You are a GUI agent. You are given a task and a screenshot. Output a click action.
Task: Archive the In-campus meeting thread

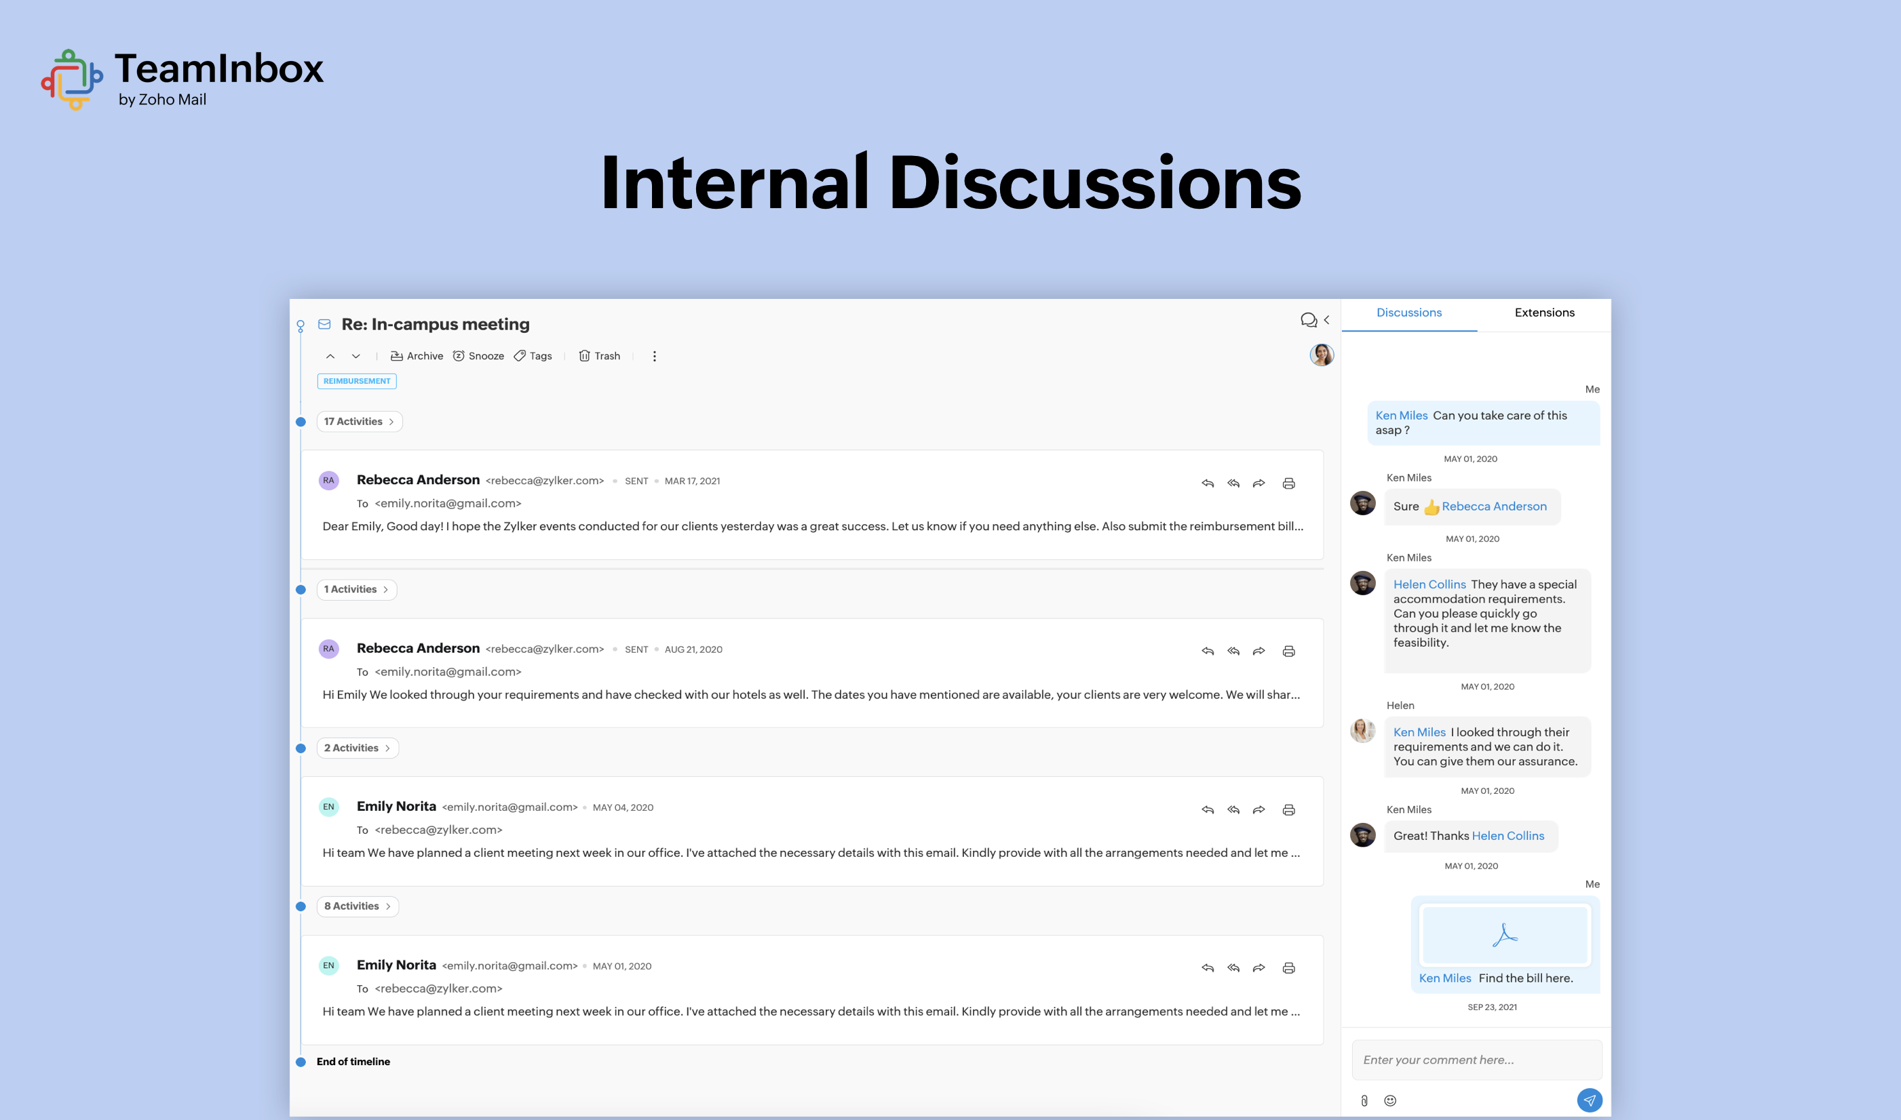pyautogui.click(x=416, y=356)
